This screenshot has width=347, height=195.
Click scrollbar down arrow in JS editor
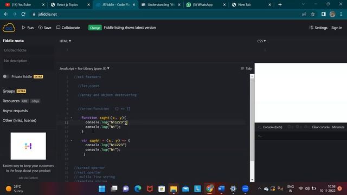(x=252, y=180)
